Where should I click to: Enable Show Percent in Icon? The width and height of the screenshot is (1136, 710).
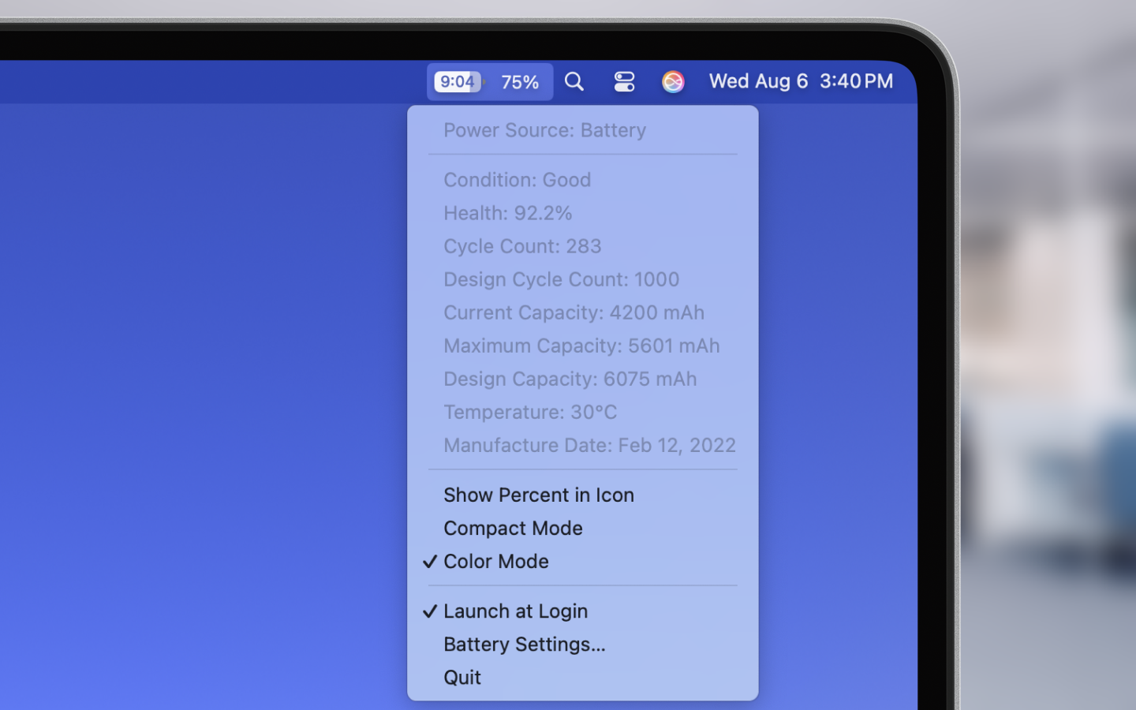point(539,495)
